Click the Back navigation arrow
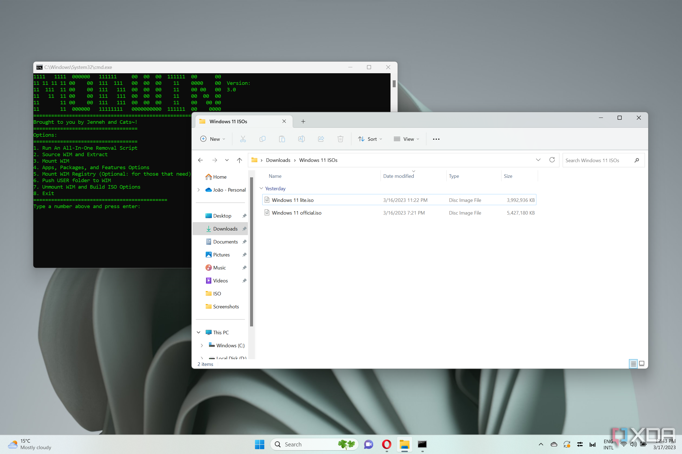The image size is (682, 454). (x=201, y=160)
